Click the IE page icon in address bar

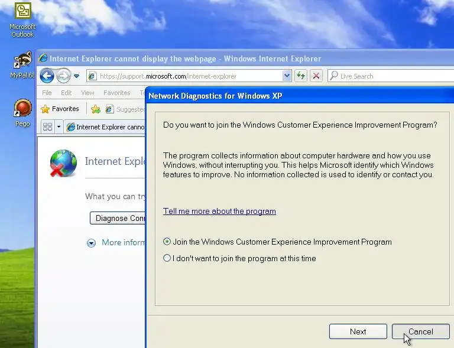[x=92, y=76]
